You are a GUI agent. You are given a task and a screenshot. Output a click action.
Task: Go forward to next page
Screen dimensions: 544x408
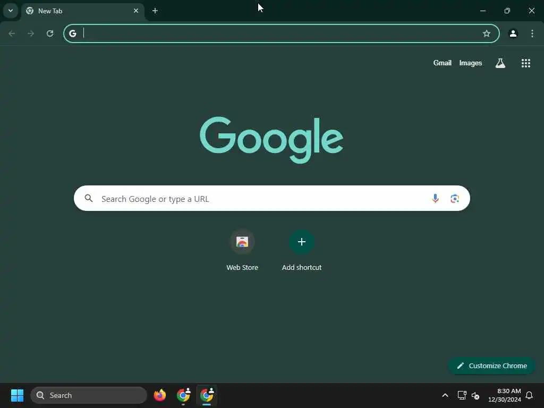tap(31, 33)
